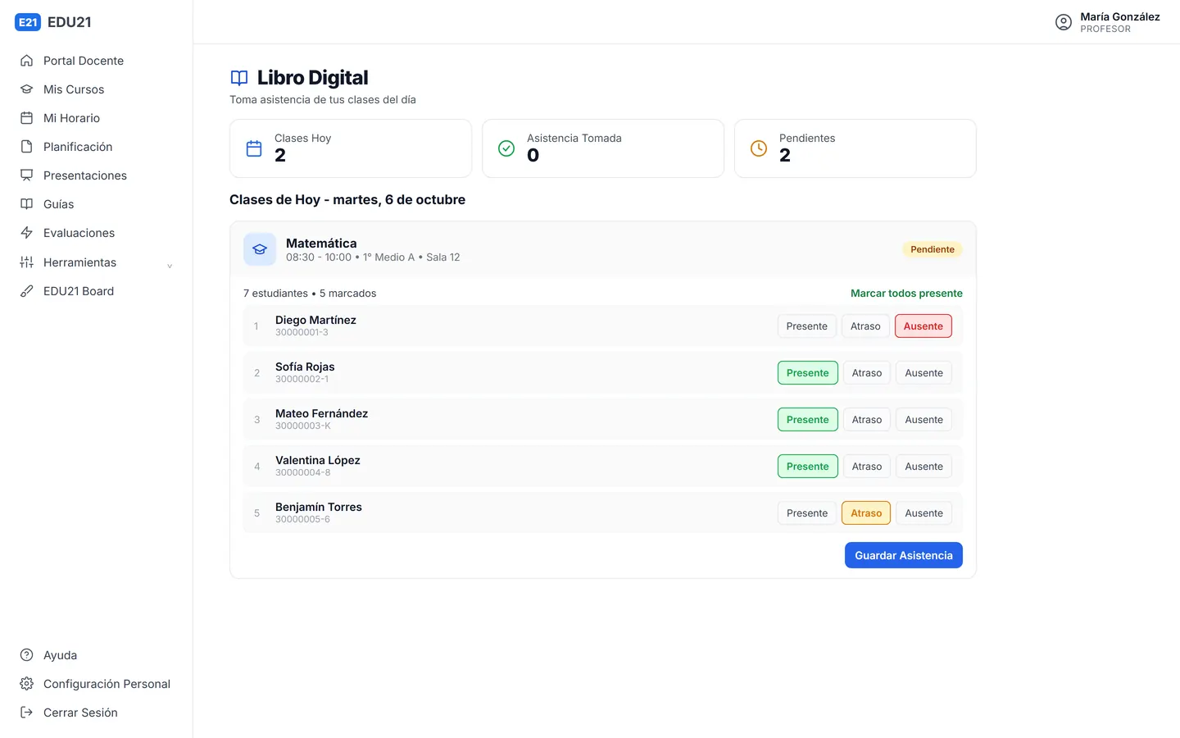1180x738 pixels.
Task: Click the Clases Hoy calendar icon
Action: 254,148
